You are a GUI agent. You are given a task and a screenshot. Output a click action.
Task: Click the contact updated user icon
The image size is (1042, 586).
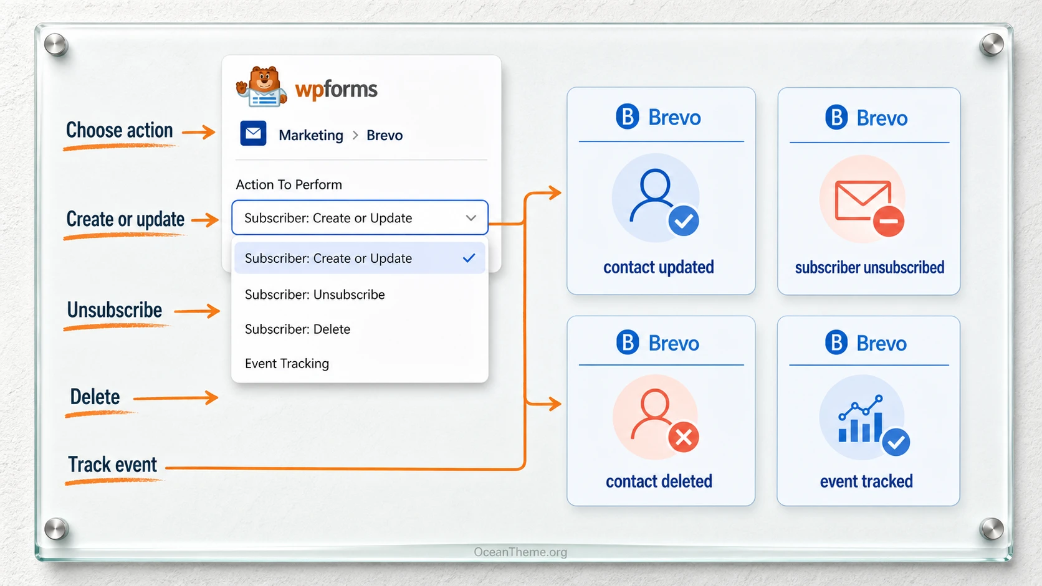pos(656,198)
